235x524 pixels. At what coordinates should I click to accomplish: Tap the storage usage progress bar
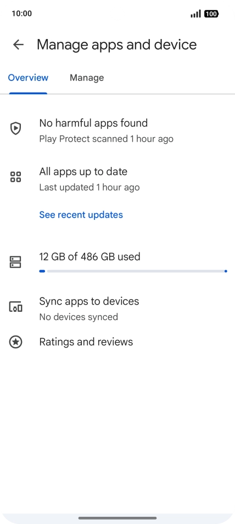pyautogui.click(x=133, y=271)
